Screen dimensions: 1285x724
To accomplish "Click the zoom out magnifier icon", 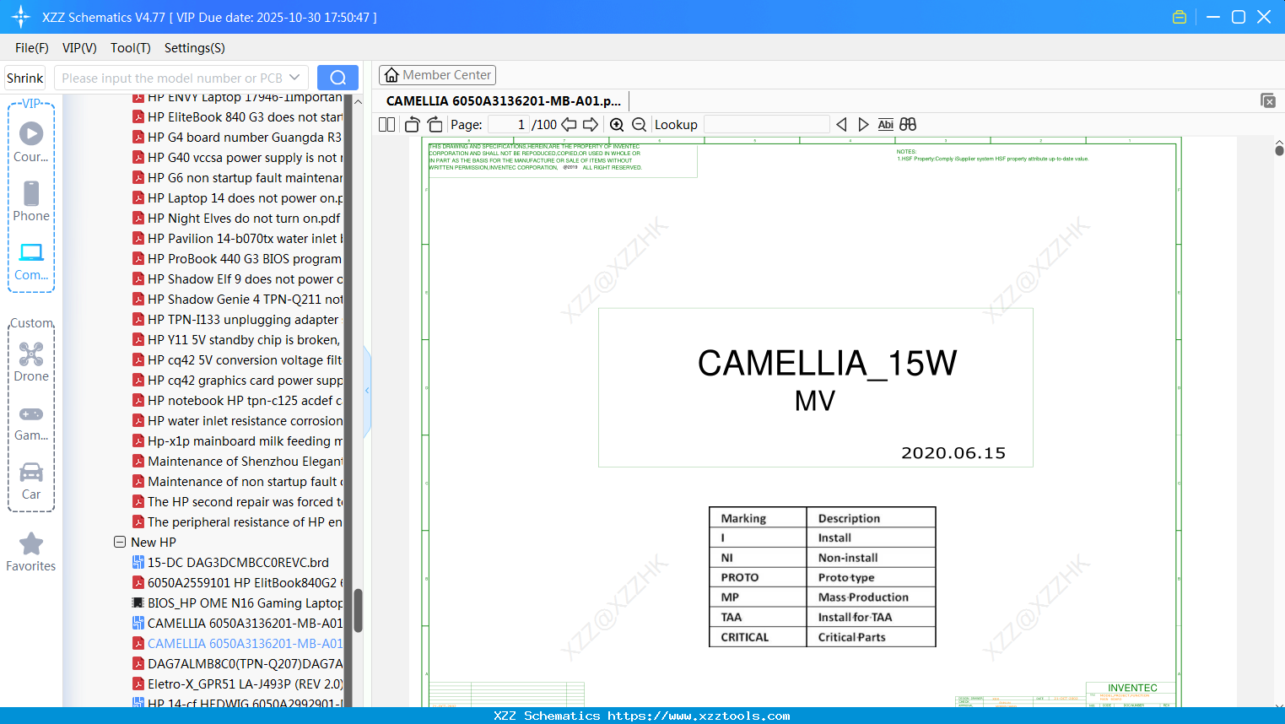I will (x=639, y=124).
